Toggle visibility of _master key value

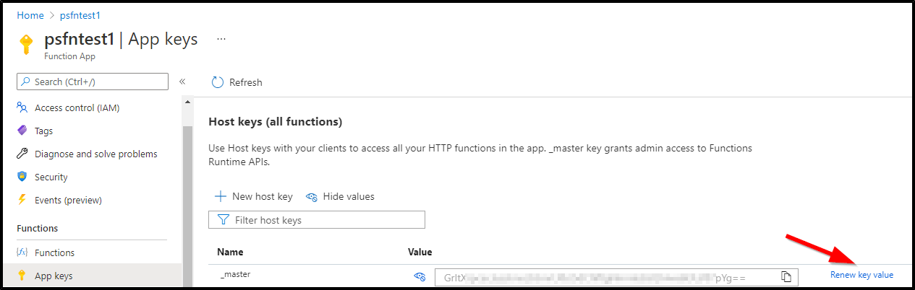tap(419, 276)
